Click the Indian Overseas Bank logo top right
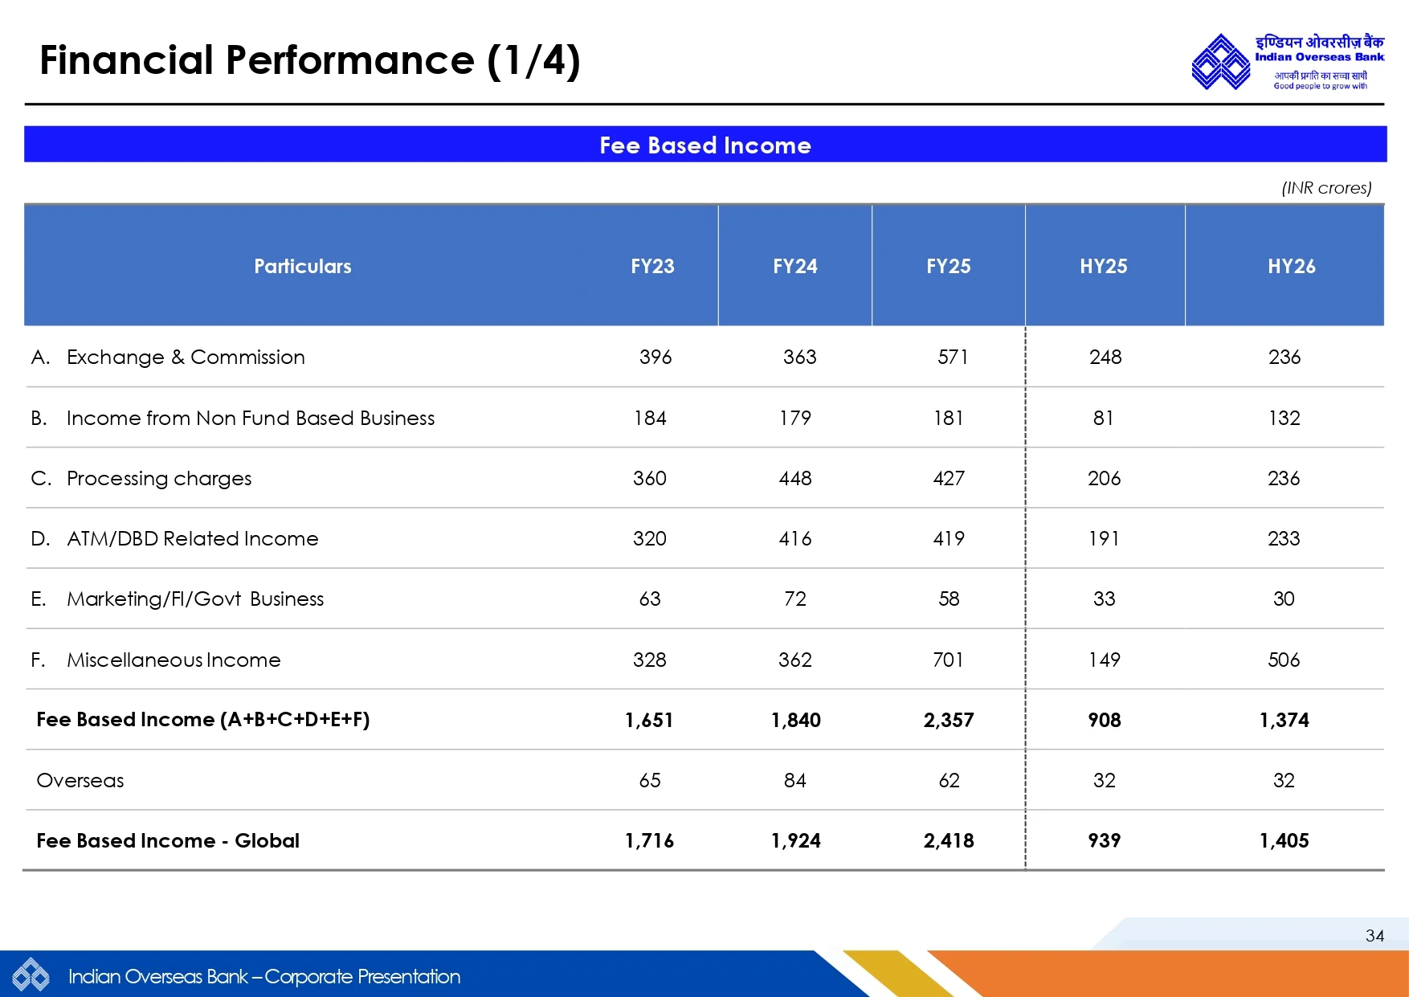The height and width of the screenshot is (997, 1409). 1287,62
